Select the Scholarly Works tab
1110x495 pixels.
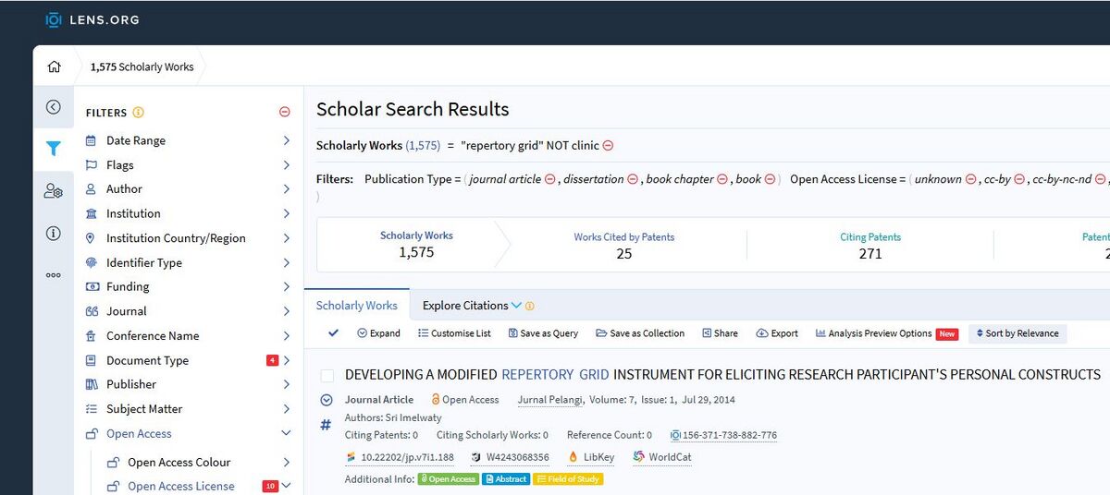pyautogui.click(x=356, y=306)
